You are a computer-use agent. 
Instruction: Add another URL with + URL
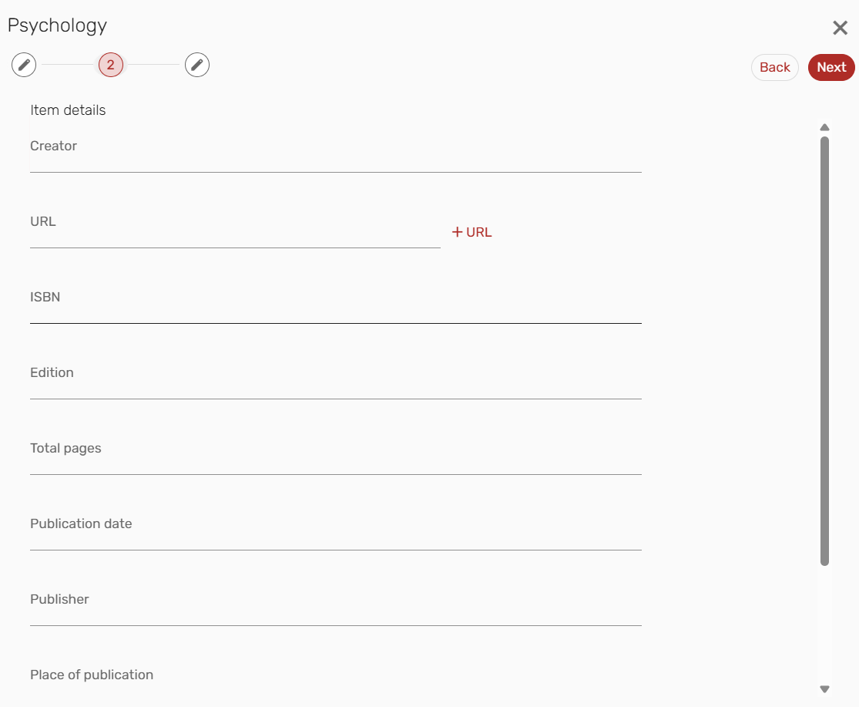pos(471,232)
